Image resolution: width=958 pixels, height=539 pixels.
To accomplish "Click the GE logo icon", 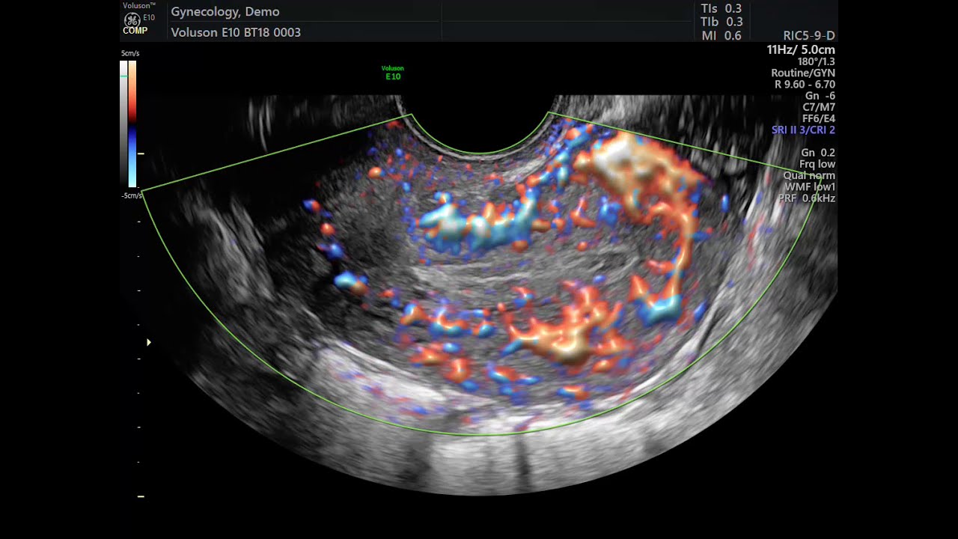I will coord(132,19).
